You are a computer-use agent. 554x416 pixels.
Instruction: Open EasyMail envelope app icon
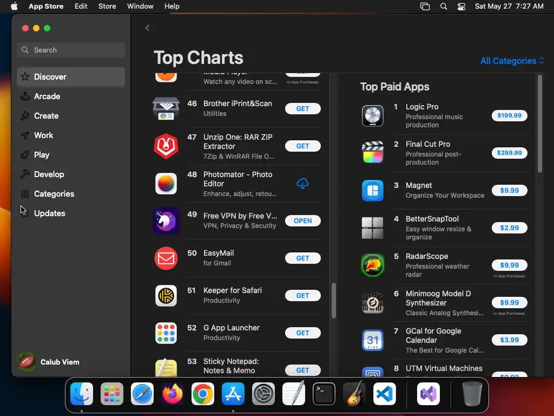click(166, 258)
